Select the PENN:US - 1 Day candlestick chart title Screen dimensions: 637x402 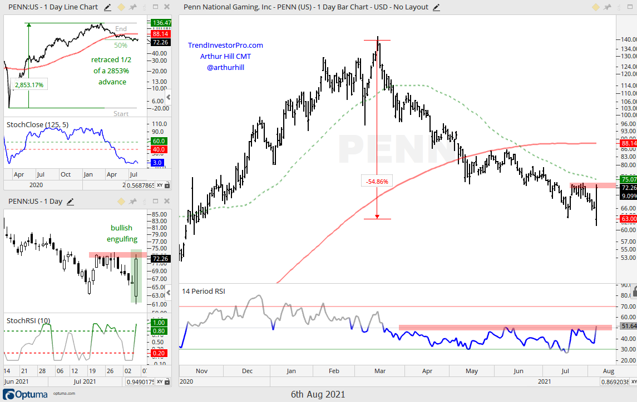coord(36,202)
